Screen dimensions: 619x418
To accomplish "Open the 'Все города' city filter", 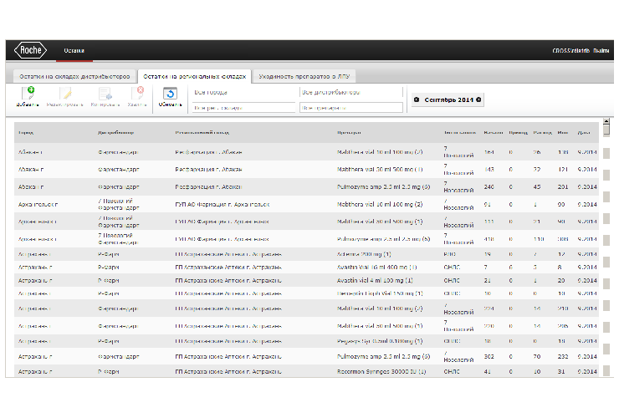I will [x=243, y=92].
